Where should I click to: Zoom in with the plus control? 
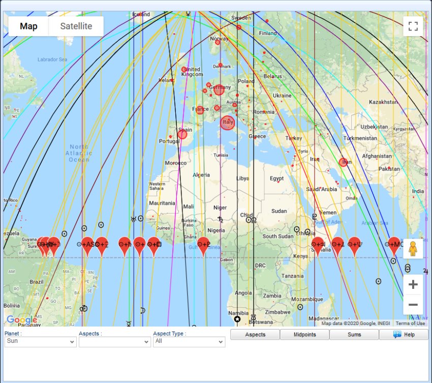coord(413,285)
